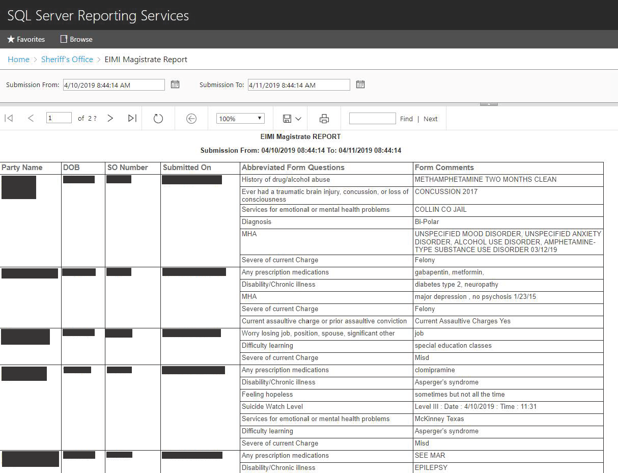Screen dimensions: 618x473
Task: Go to Home breadcrumb link
Action: [18, 60]
